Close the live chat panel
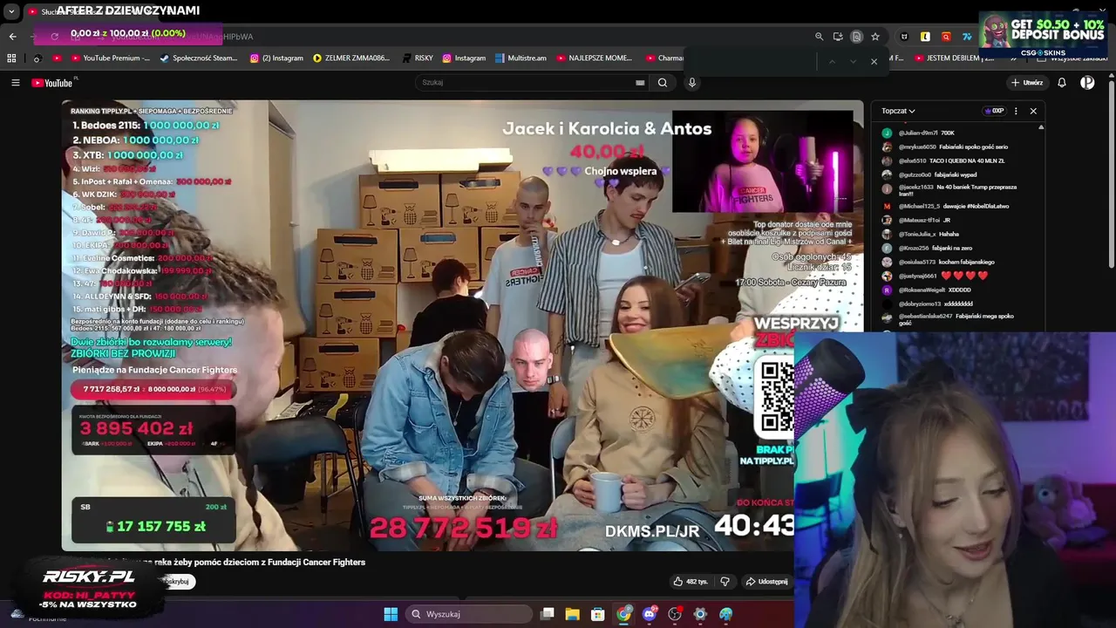Viewport: 1116px width, 628px height. 1033,111
